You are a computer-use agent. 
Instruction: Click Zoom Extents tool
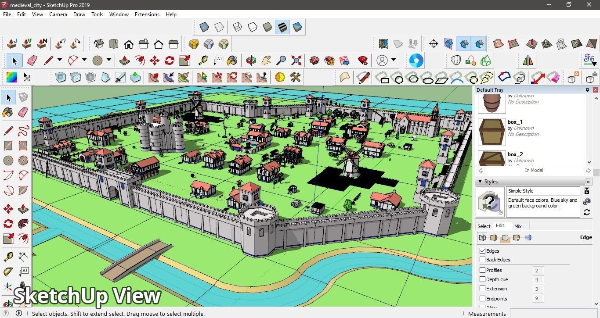[x=296, y=61]
